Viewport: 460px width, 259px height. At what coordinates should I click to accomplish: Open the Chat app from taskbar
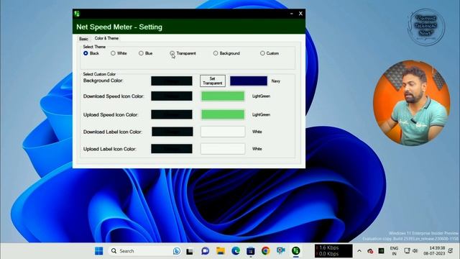pyautogui.click(x=205, y=251)
